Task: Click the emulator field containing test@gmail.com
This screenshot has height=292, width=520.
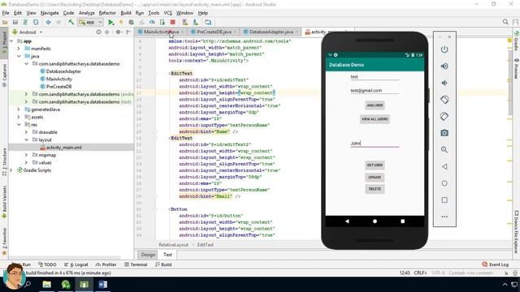Action: (375, 90)
